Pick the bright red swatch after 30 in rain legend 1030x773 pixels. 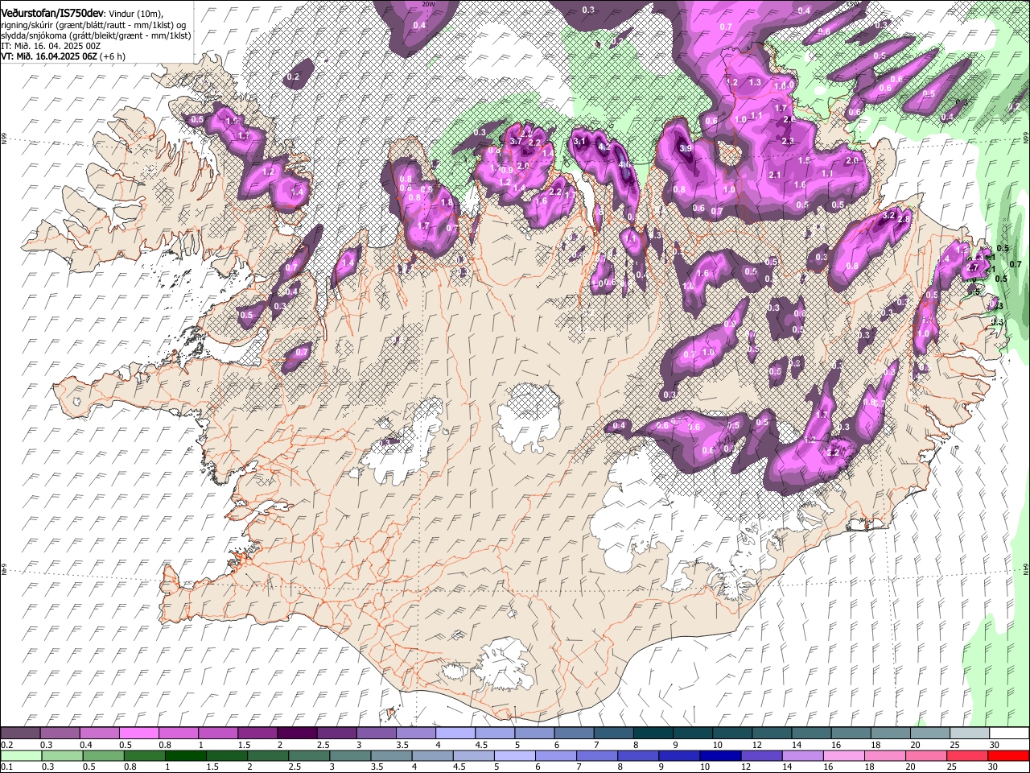[1010, 756]
